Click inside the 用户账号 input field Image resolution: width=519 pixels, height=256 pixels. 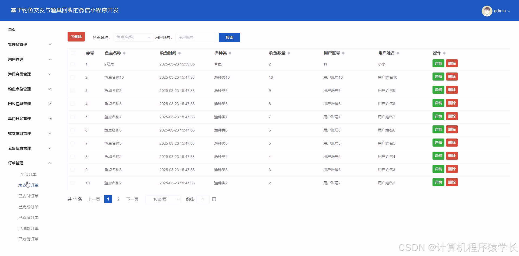click(195, 37)
